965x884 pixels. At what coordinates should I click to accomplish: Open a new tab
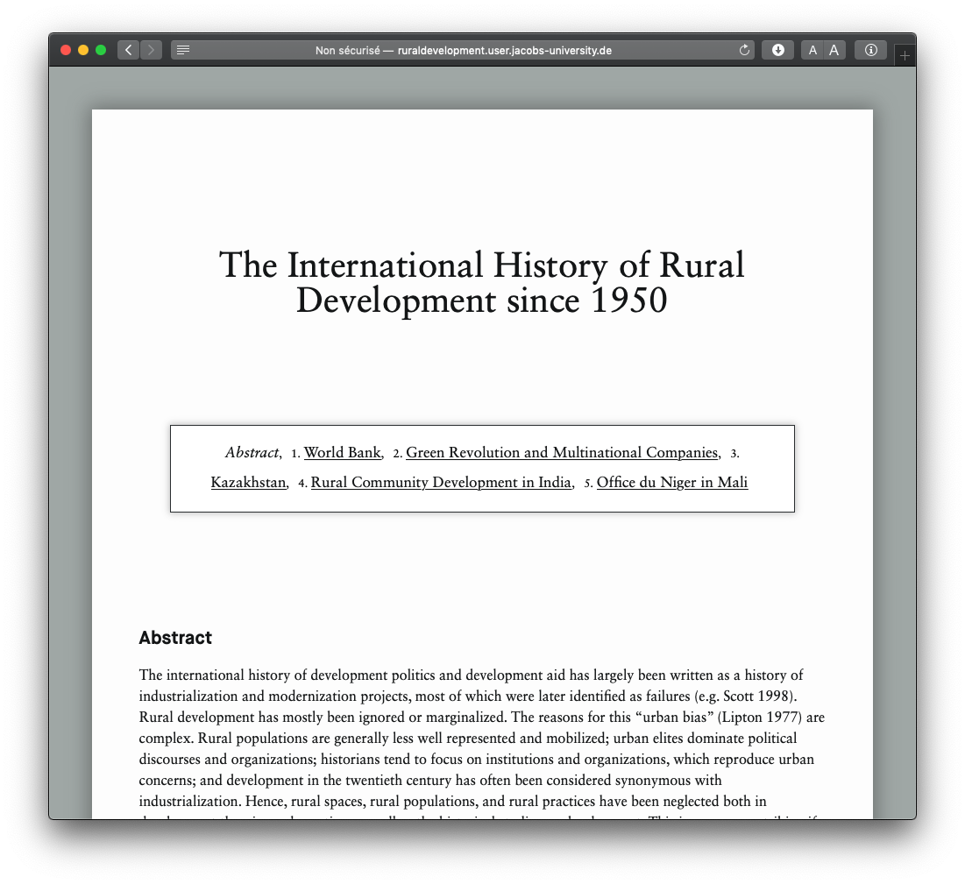(x=905, y=54)
